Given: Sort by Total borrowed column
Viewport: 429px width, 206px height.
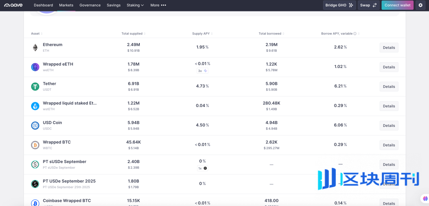Looking at the screenshot, I should [x=271, y=34].
